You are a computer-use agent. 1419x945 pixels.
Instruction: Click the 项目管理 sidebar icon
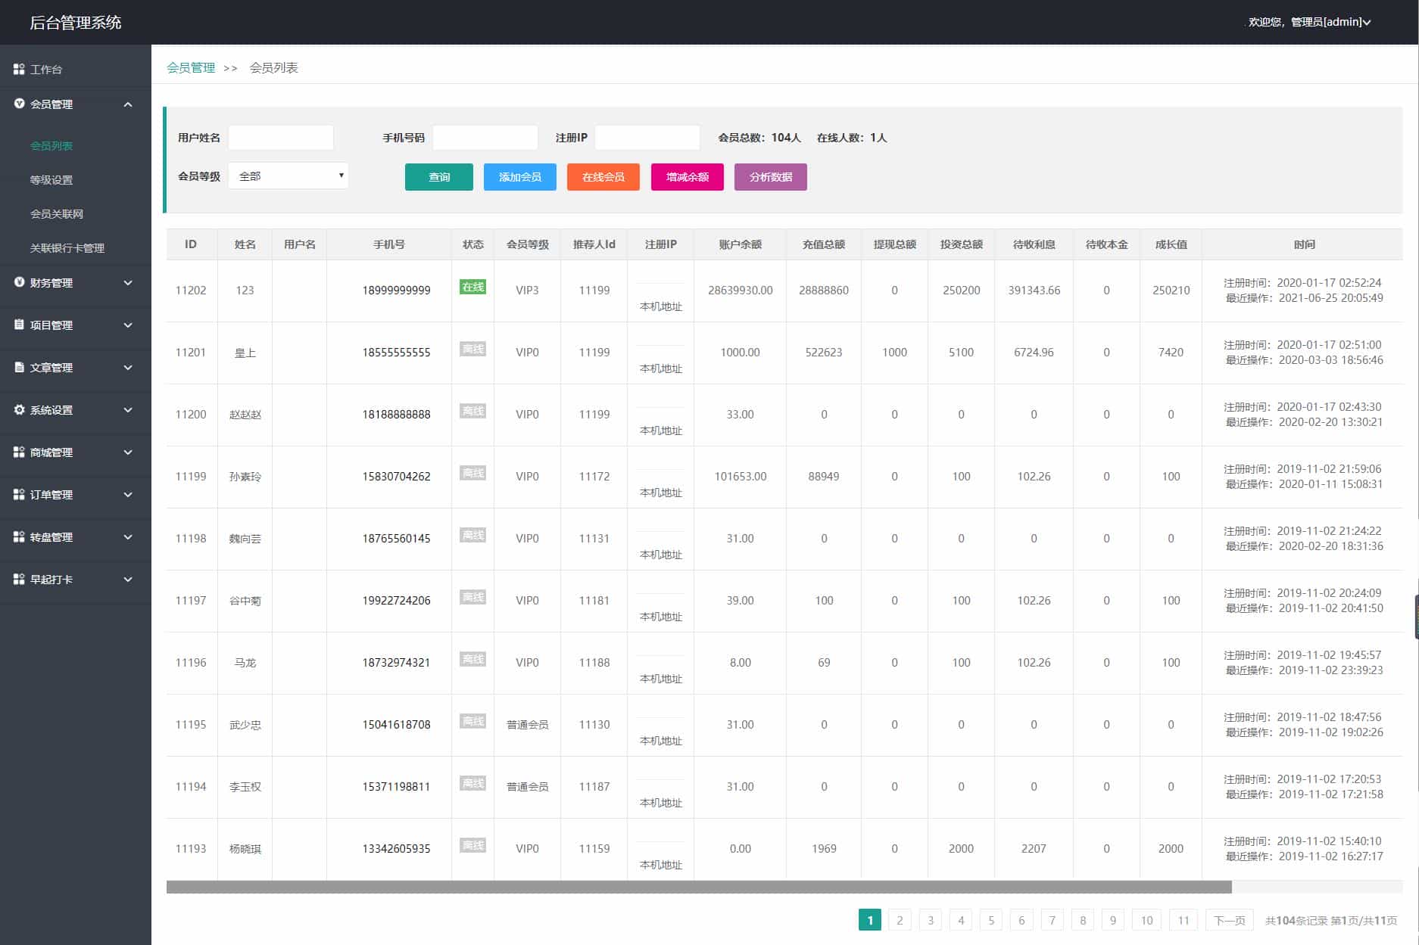[x=19, y=325]
